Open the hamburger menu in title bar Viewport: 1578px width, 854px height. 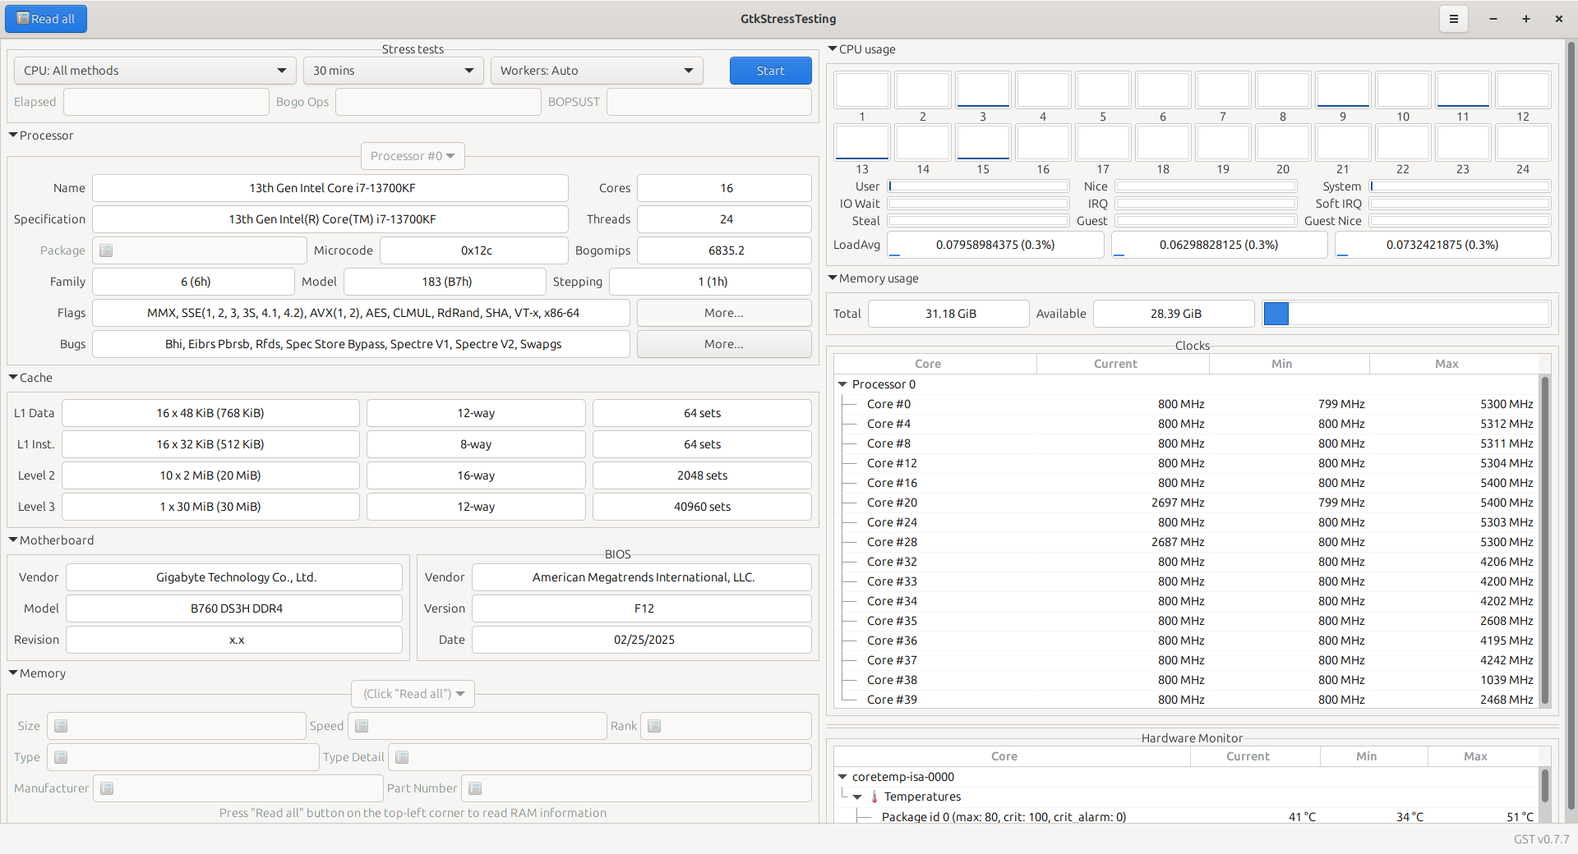coord(1453,19)
